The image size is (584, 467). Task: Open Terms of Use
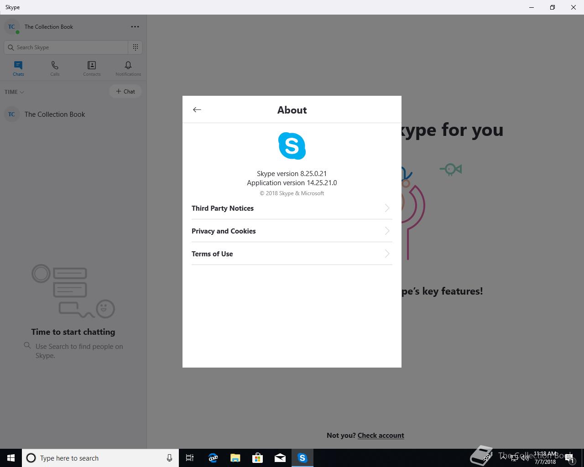(x=292, y=254)
